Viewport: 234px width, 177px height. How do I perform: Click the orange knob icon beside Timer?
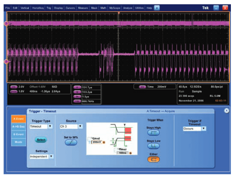[130, 153]
